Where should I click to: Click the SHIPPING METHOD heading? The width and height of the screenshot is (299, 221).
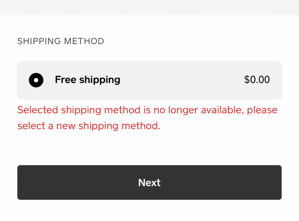(61, 41)
